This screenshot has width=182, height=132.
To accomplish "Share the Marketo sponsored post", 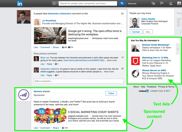I will pyautogui.click(x=56, y=128).
